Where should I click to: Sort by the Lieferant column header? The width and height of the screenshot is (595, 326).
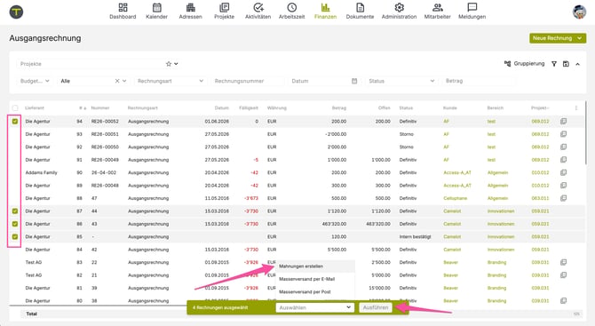coord(35,107)
